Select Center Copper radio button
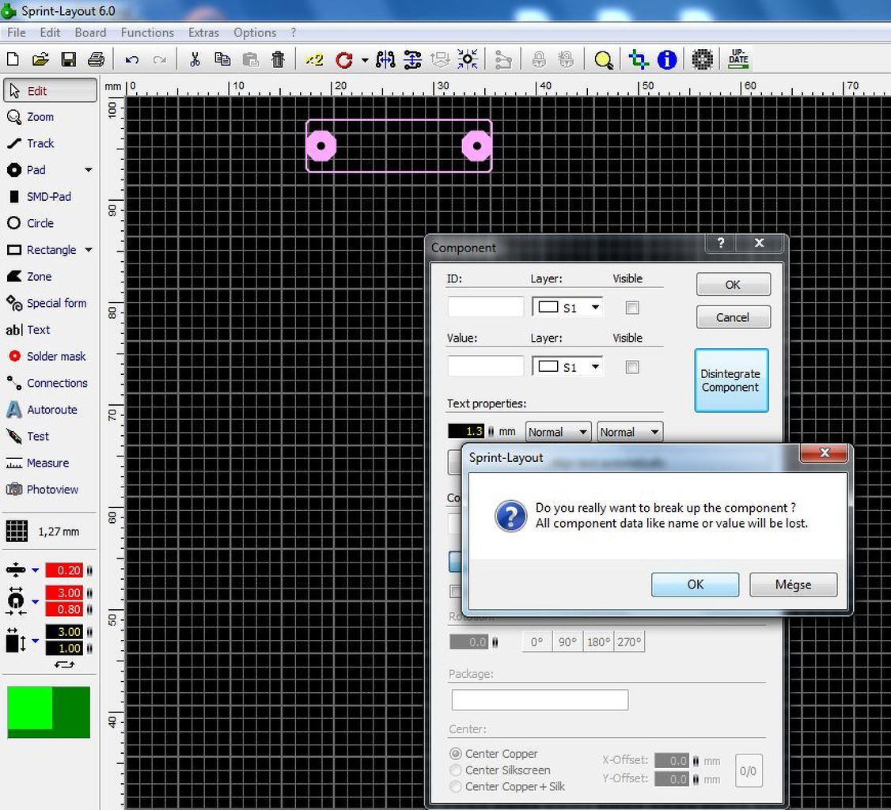 click(x=456, y=754)
